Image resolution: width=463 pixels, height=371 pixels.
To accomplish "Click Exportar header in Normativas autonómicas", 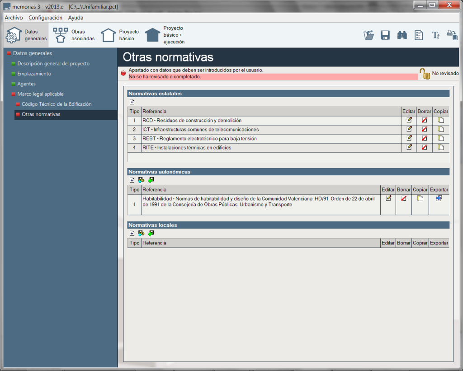I will pyautogui.click(x=439, y=189).
